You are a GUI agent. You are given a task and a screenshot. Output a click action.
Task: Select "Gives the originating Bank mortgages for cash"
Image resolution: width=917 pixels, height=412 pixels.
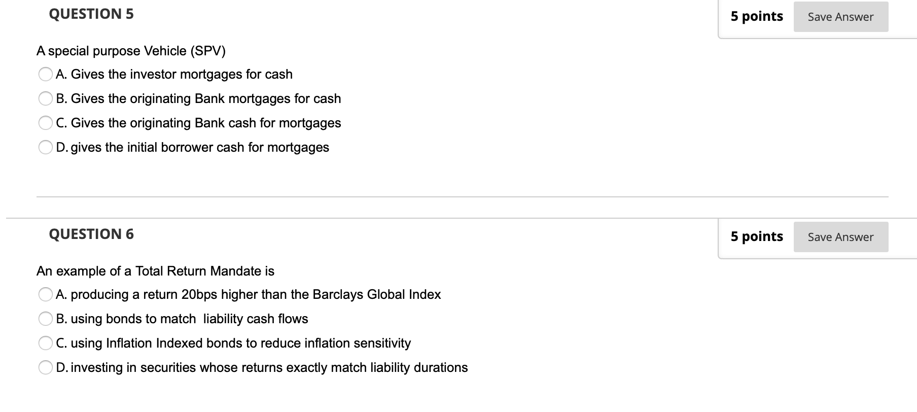coord(46,98)
